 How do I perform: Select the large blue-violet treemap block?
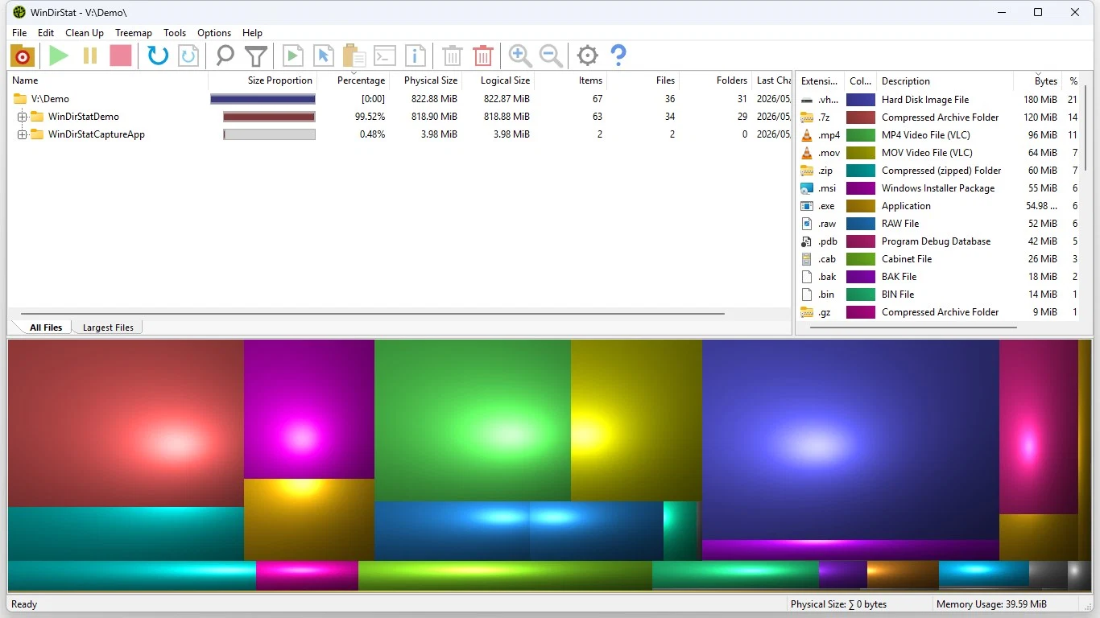pos(850,440)
